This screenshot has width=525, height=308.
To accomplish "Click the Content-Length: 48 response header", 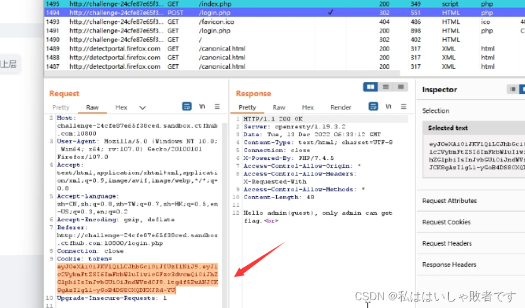I will pyautogui.click(x=279, y=197).
